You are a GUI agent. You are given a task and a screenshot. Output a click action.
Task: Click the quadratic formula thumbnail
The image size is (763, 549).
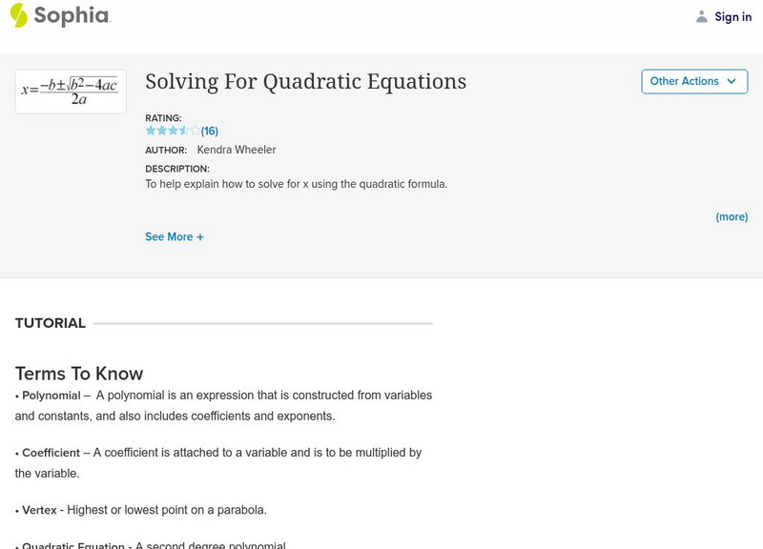tap(71, 91)
